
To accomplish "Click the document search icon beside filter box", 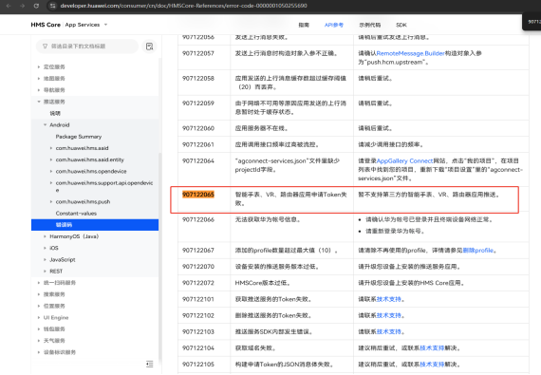I will [149, 47].
